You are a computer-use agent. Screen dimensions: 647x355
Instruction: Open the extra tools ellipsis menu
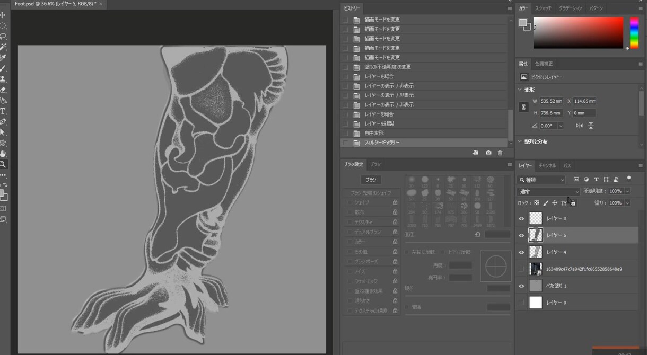(3, 174)
